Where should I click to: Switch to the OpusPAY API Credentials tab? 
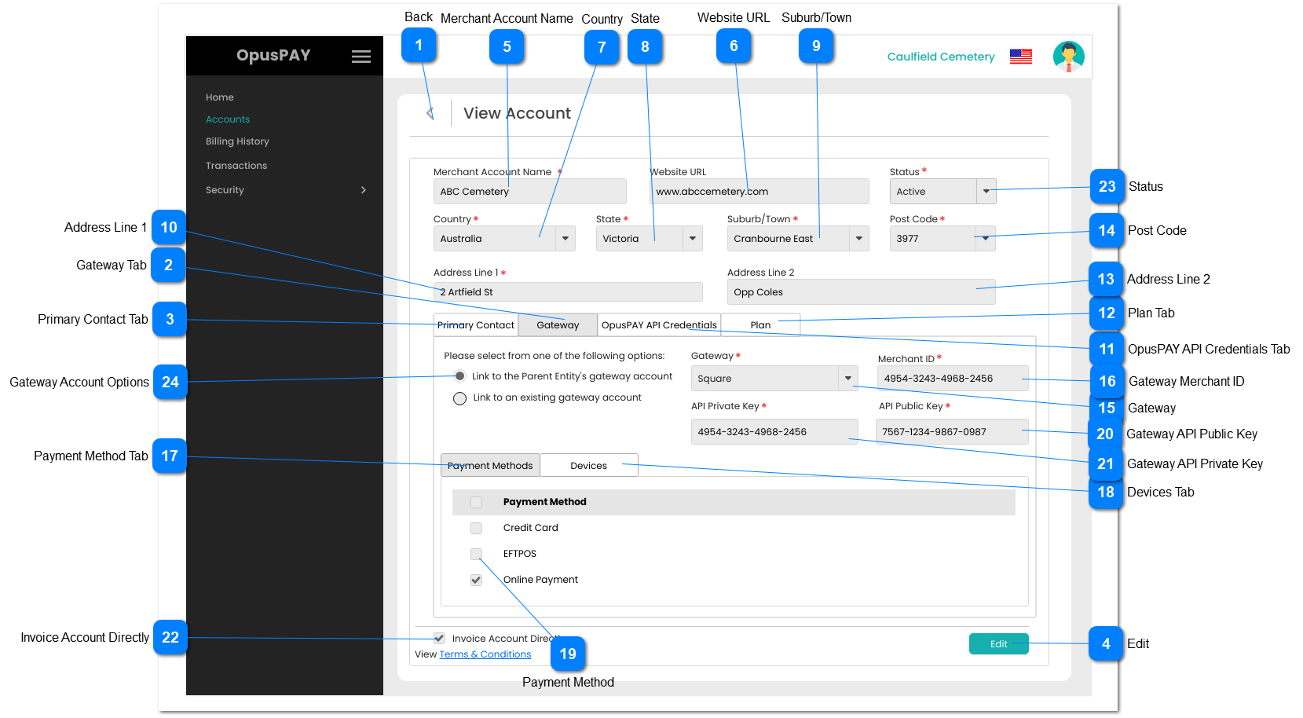coord(659,325)
